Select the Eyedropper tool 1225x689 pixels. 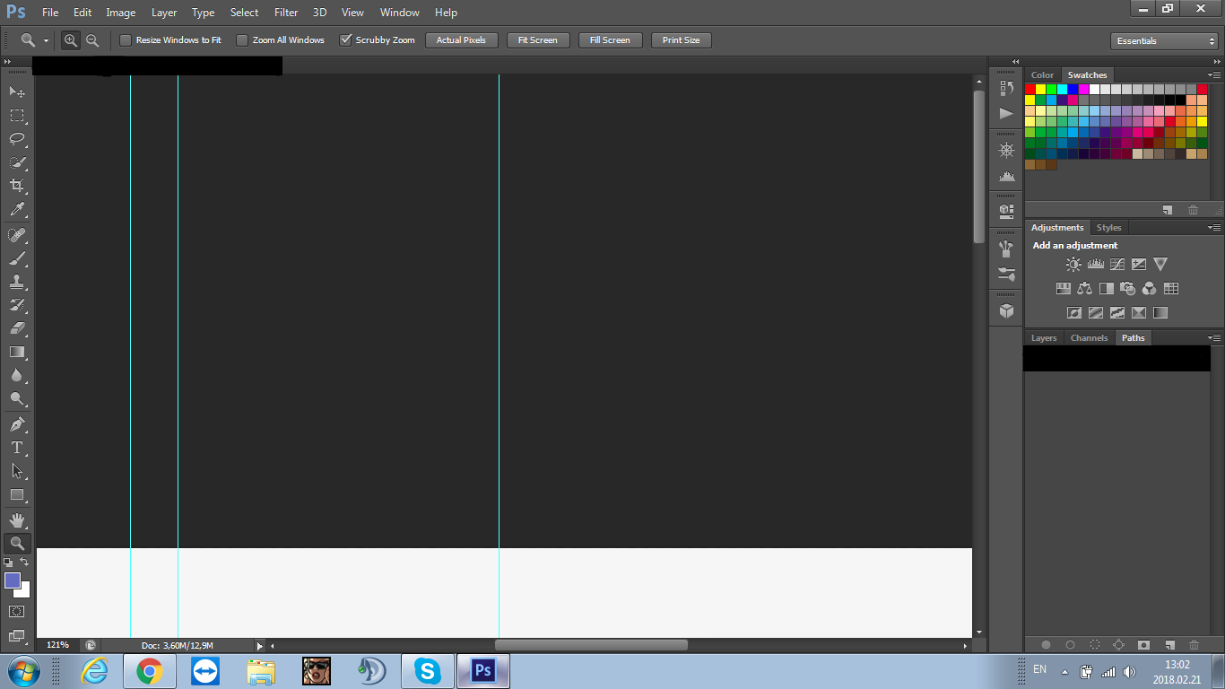click(x=17, y=210)
